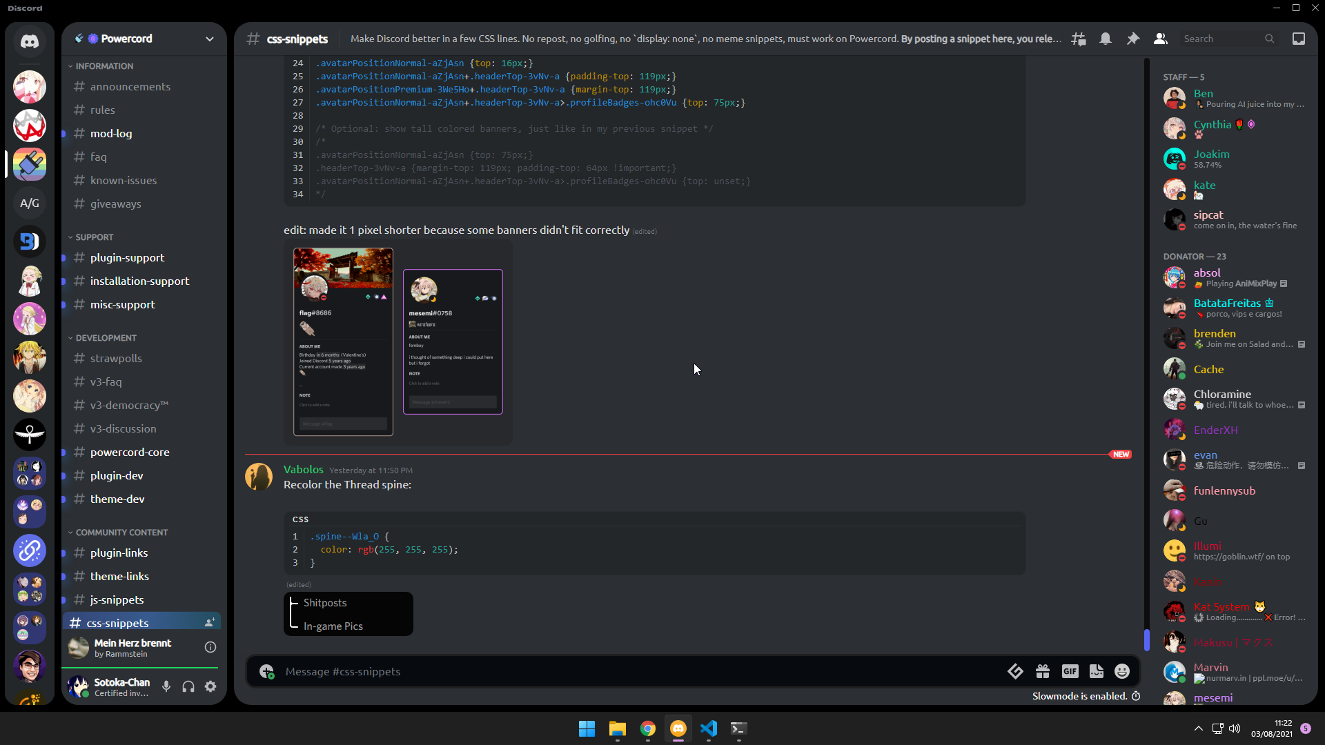Click the Shitposts thread image
1325x745 pixels.
pyautogui.click(x=349, y=614)
